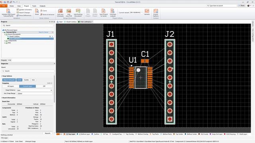Click the user account icon at top right
Image resolution: width=255 pixels, height=143 pixels.
coord(248,6)
